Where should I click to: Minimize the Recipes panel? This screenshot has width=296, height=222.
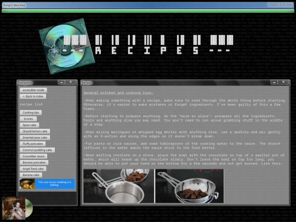[x=274, y=82]
